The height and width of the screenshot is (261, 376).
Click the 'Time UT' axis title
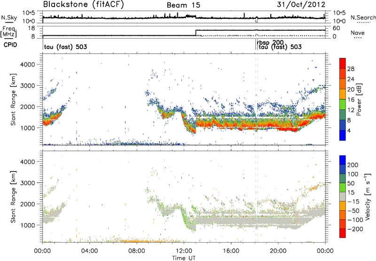[x=184, y=258]
